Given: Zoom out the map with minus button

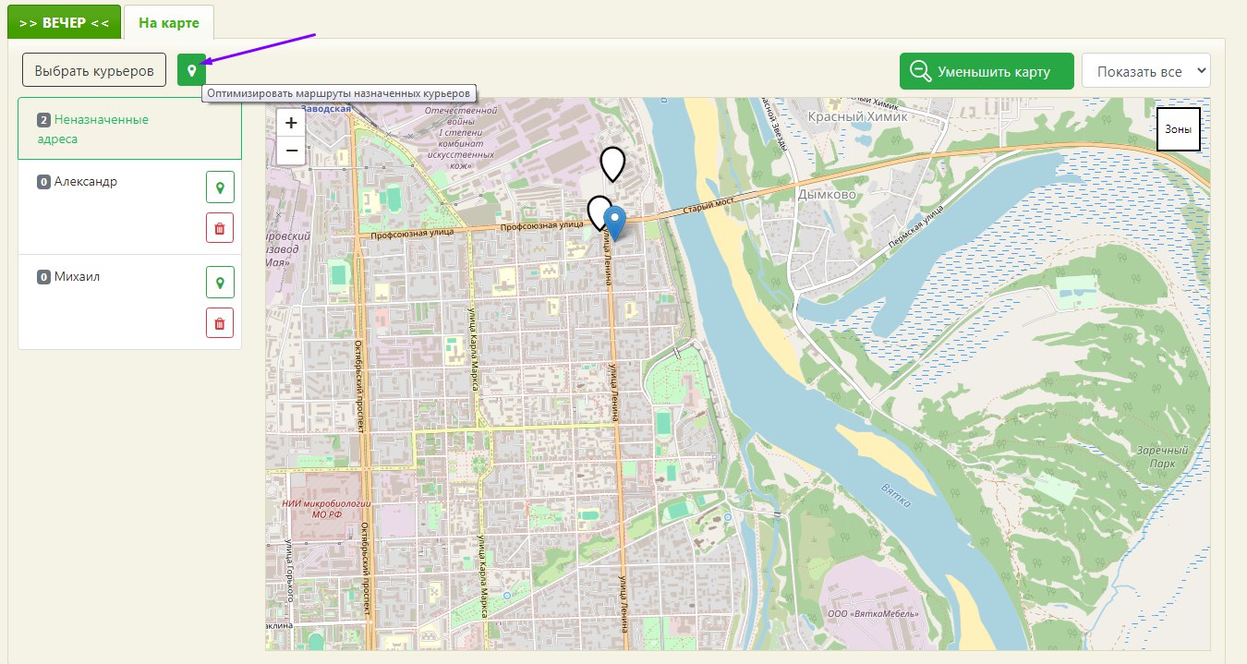Looking at the screenshot, I should [291, 151].
